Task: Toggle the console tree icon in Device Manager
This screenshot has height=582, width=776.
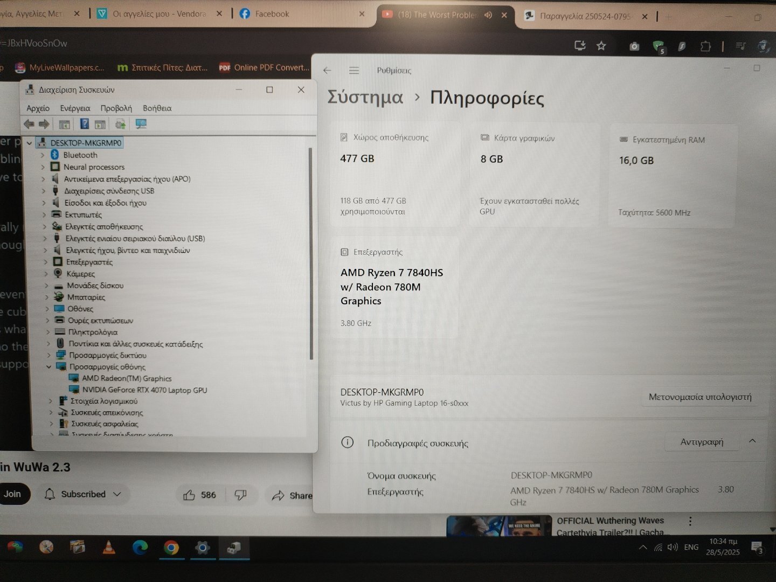Action: point(64,124)
